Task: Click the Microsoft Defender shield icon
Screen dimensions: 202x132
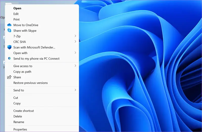Action: (9, 47)
